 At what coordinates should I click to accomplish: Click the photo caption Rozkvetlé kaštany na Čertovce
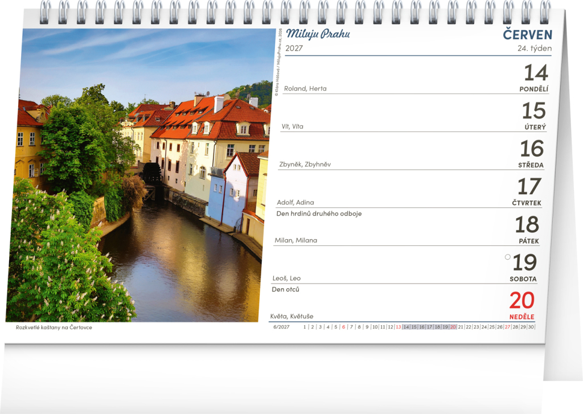(x=54, y=327)
